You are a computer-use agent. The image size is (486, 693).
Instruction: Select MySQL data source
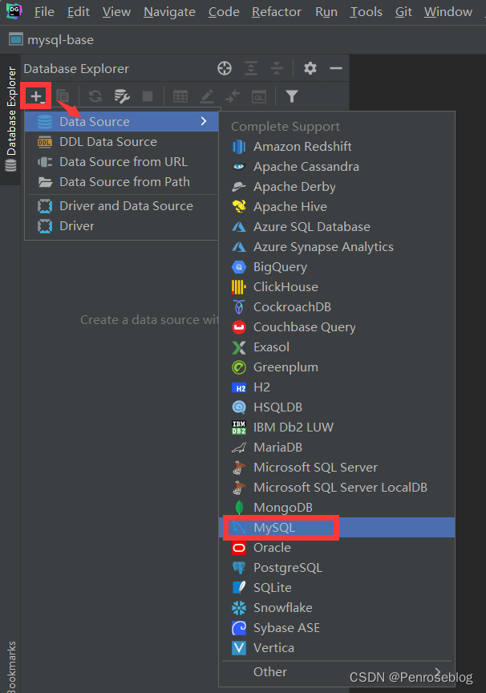(337, 527)
